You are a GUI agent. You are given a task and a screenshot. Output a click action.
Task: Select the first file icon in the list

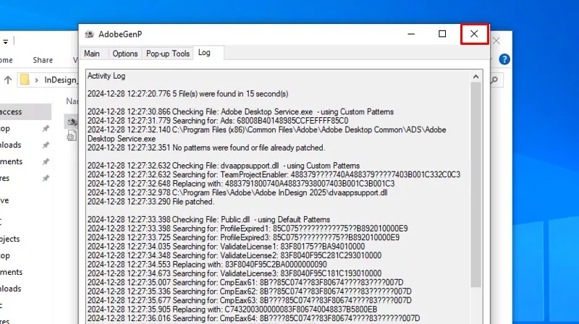tap(71, 121)
